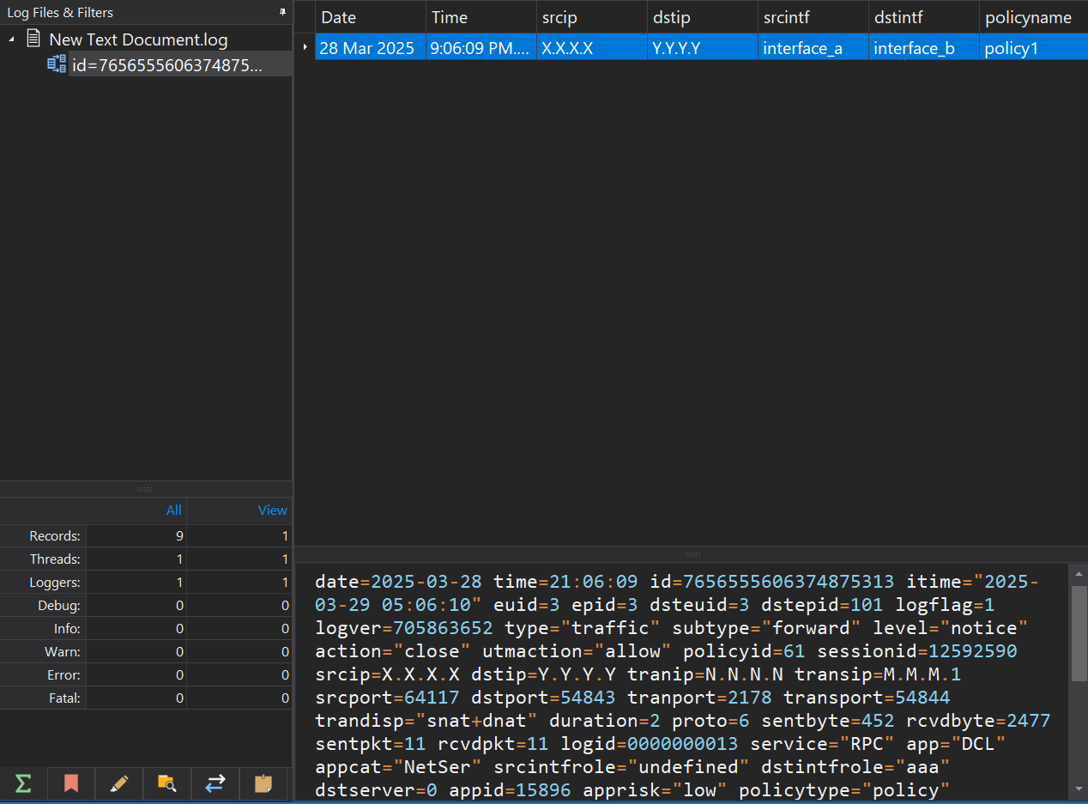Click the Debug: label in statistics
1088x804 pixels.
point(60,606)
